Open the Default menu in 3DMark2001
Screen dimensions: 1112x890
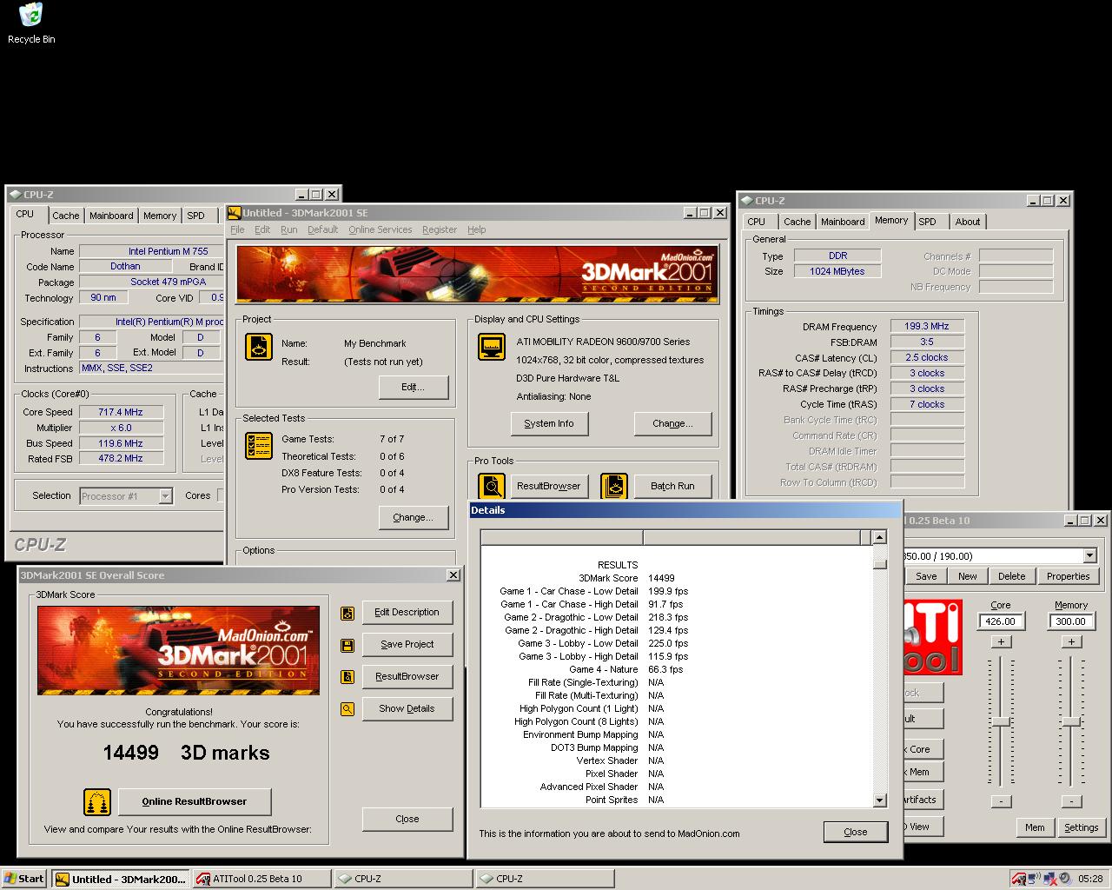[322, 229]
